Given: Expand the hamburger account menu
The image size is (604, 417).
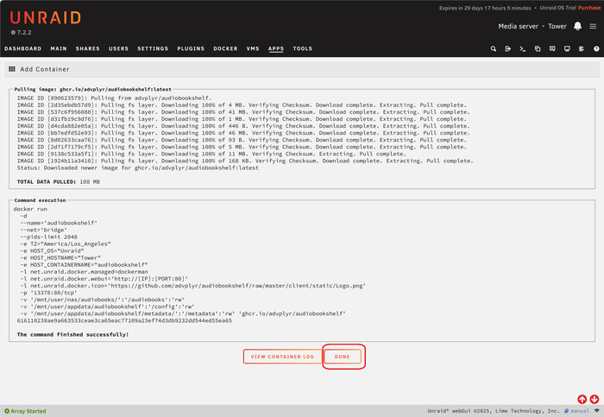Looking at the screenshot, I should [593, 26].
